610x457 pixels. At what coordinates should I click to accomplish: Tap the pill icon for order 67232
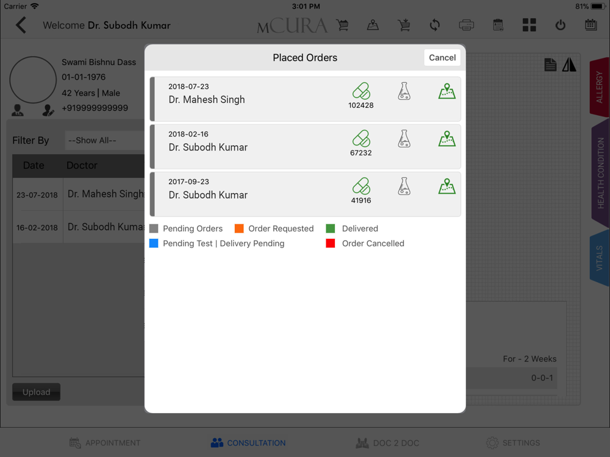click(x=361, y=139)
